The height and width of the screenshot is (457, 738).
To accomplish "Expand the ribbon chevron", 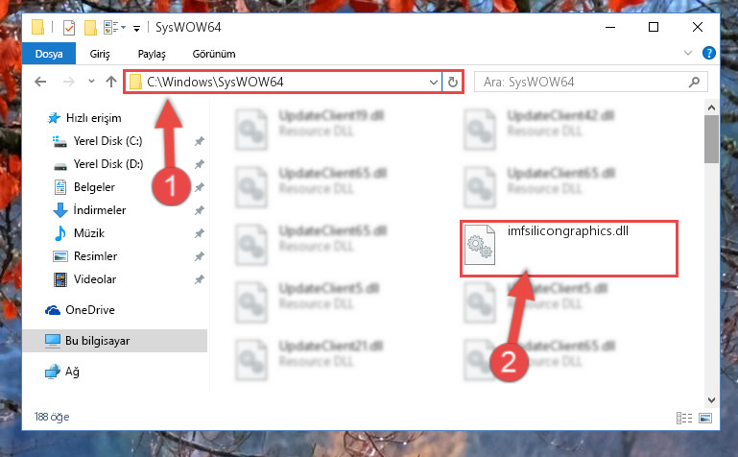I will click(x=688, y=53).
